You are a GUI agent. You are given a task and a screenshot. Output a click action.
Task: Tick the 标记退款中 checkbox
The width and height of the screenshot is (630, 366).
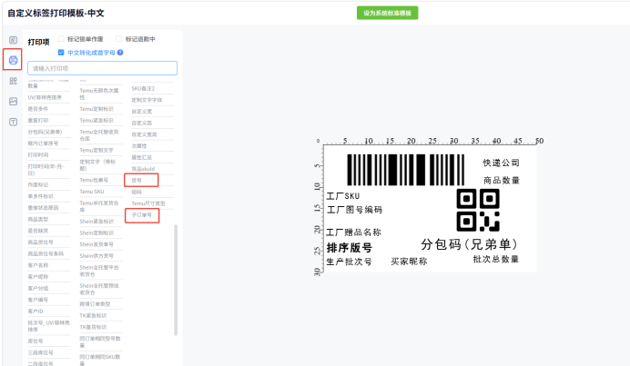119,39
